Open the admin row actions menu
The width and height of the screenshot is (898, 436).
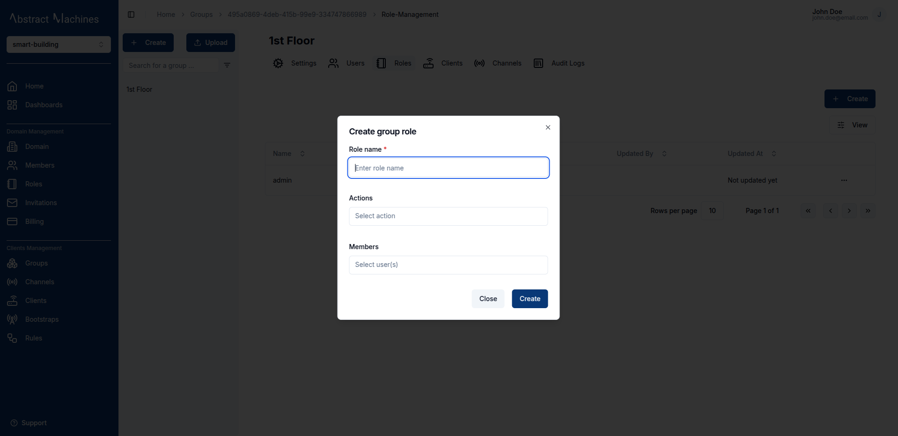(844, 180)
